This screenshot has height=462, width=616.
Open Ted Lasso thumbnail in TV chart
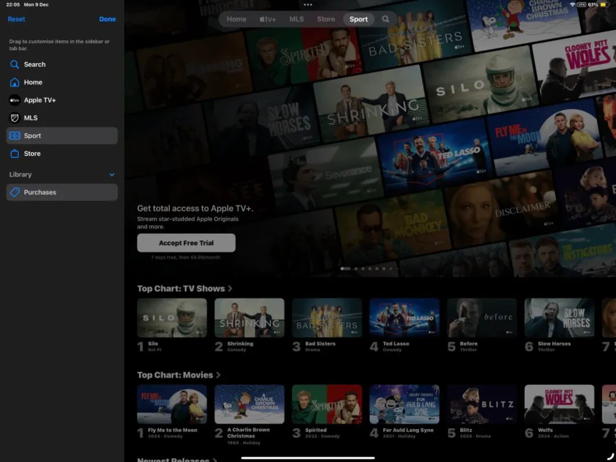click(404, 318)
